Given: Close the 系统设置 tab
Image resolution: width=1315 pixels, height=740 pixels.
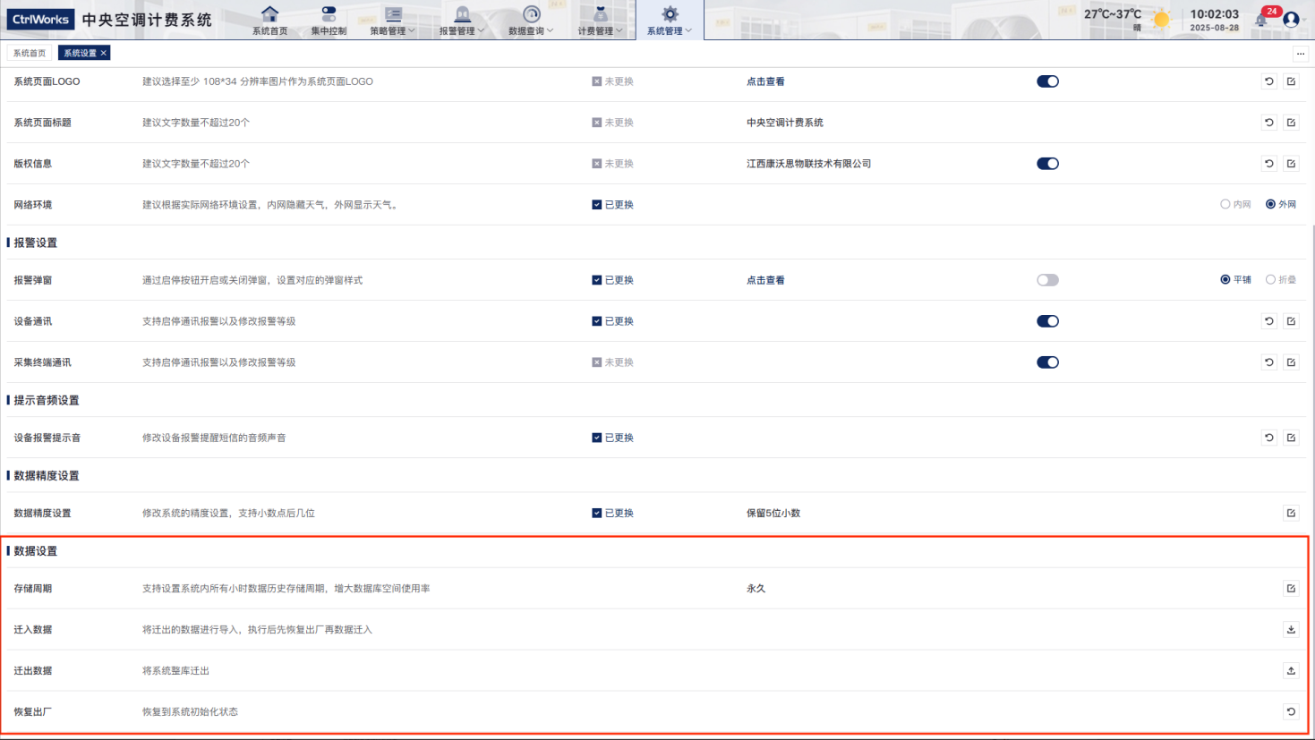Looking at the screenshot, I should pos(104,54).
